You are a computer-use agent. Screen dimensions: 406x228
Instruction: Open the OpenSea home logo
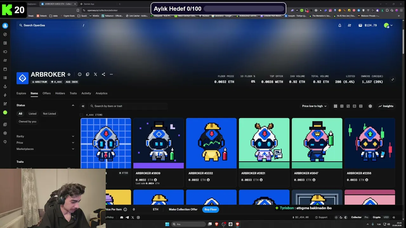5,25
